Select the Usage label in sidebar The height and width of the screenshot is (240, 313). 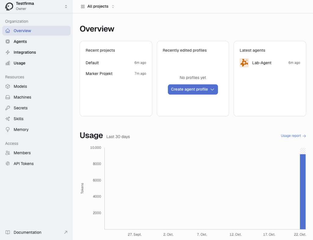(x=19, y=63)
